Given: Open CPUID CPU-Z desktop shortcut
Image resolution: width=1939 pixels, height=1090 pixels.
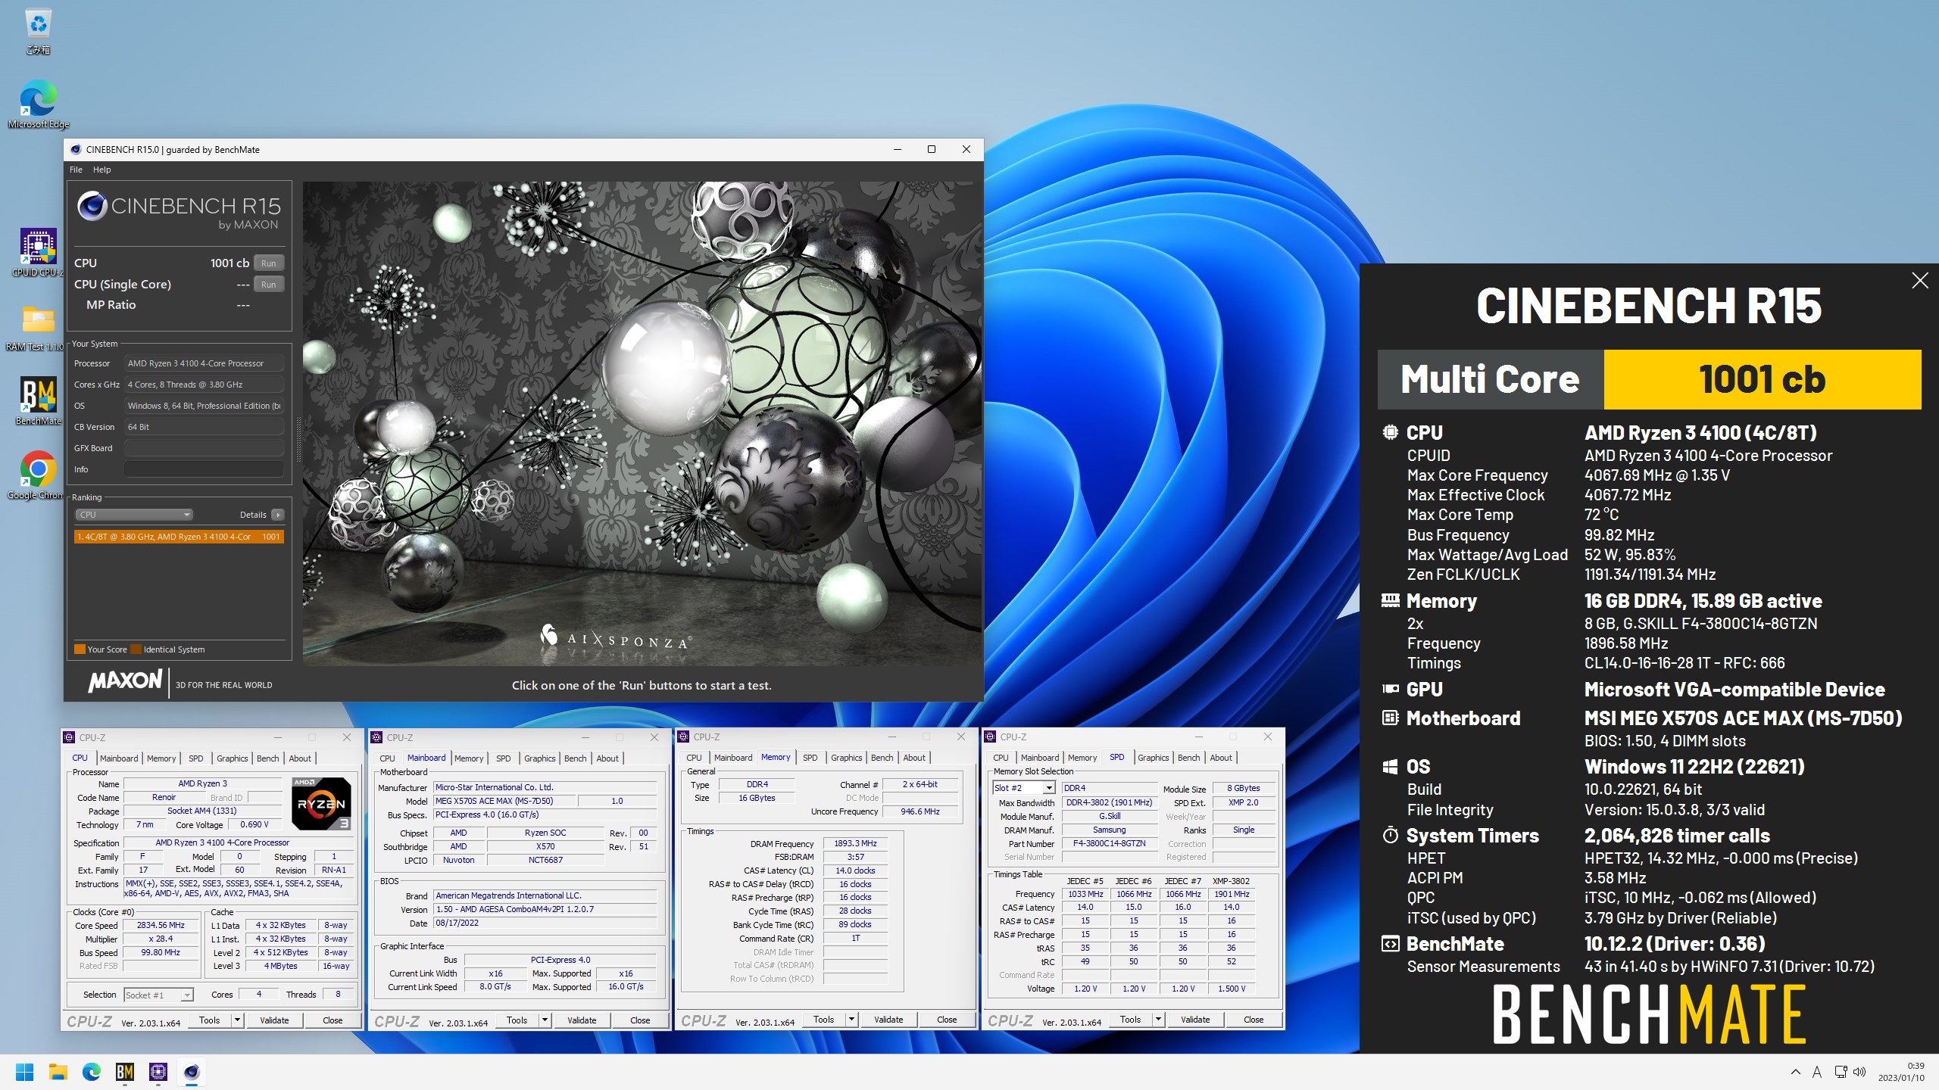Looking at the screenshot, I should [x=38, y=253].
